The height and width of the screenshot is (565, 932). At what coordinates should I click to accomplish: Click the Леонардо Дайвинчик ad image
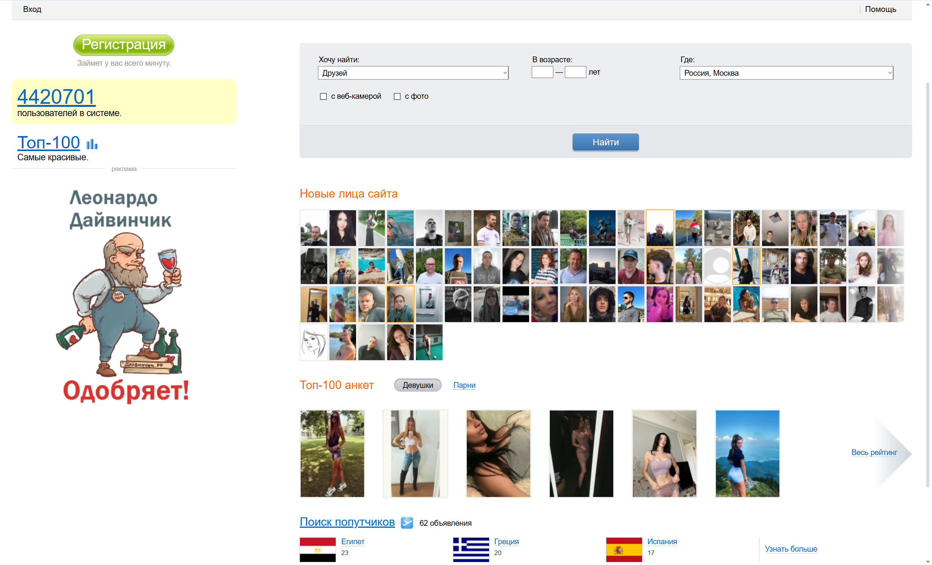124,295
